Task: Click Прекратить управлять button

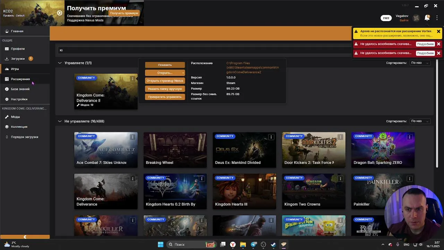Action: point(165,97)
